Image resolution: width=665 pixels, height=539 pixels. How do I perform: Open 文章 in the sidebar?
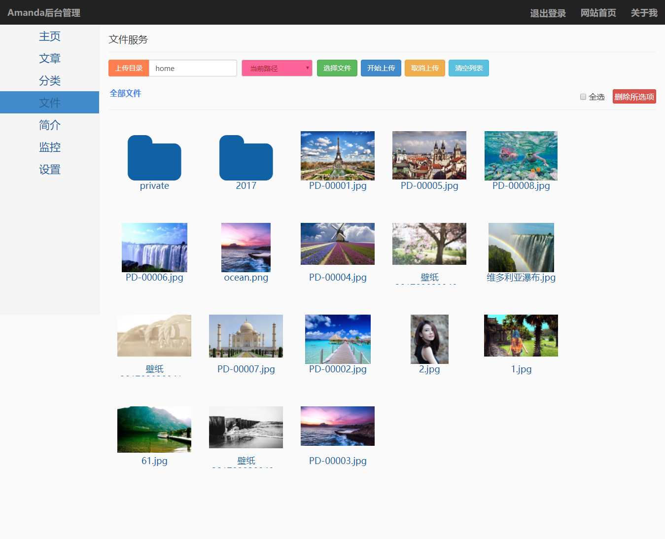click(x=49, y=59)
